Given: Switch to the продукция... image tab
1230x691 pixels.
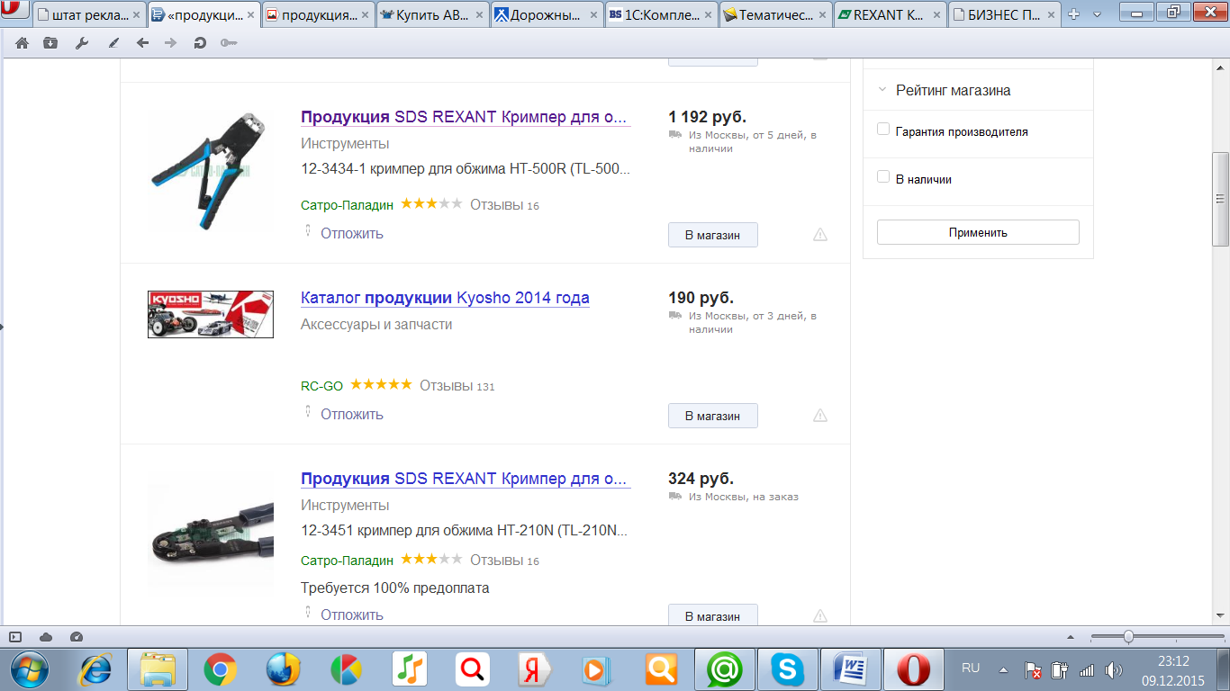Looking at the screenshot, I should coord(318,14).
